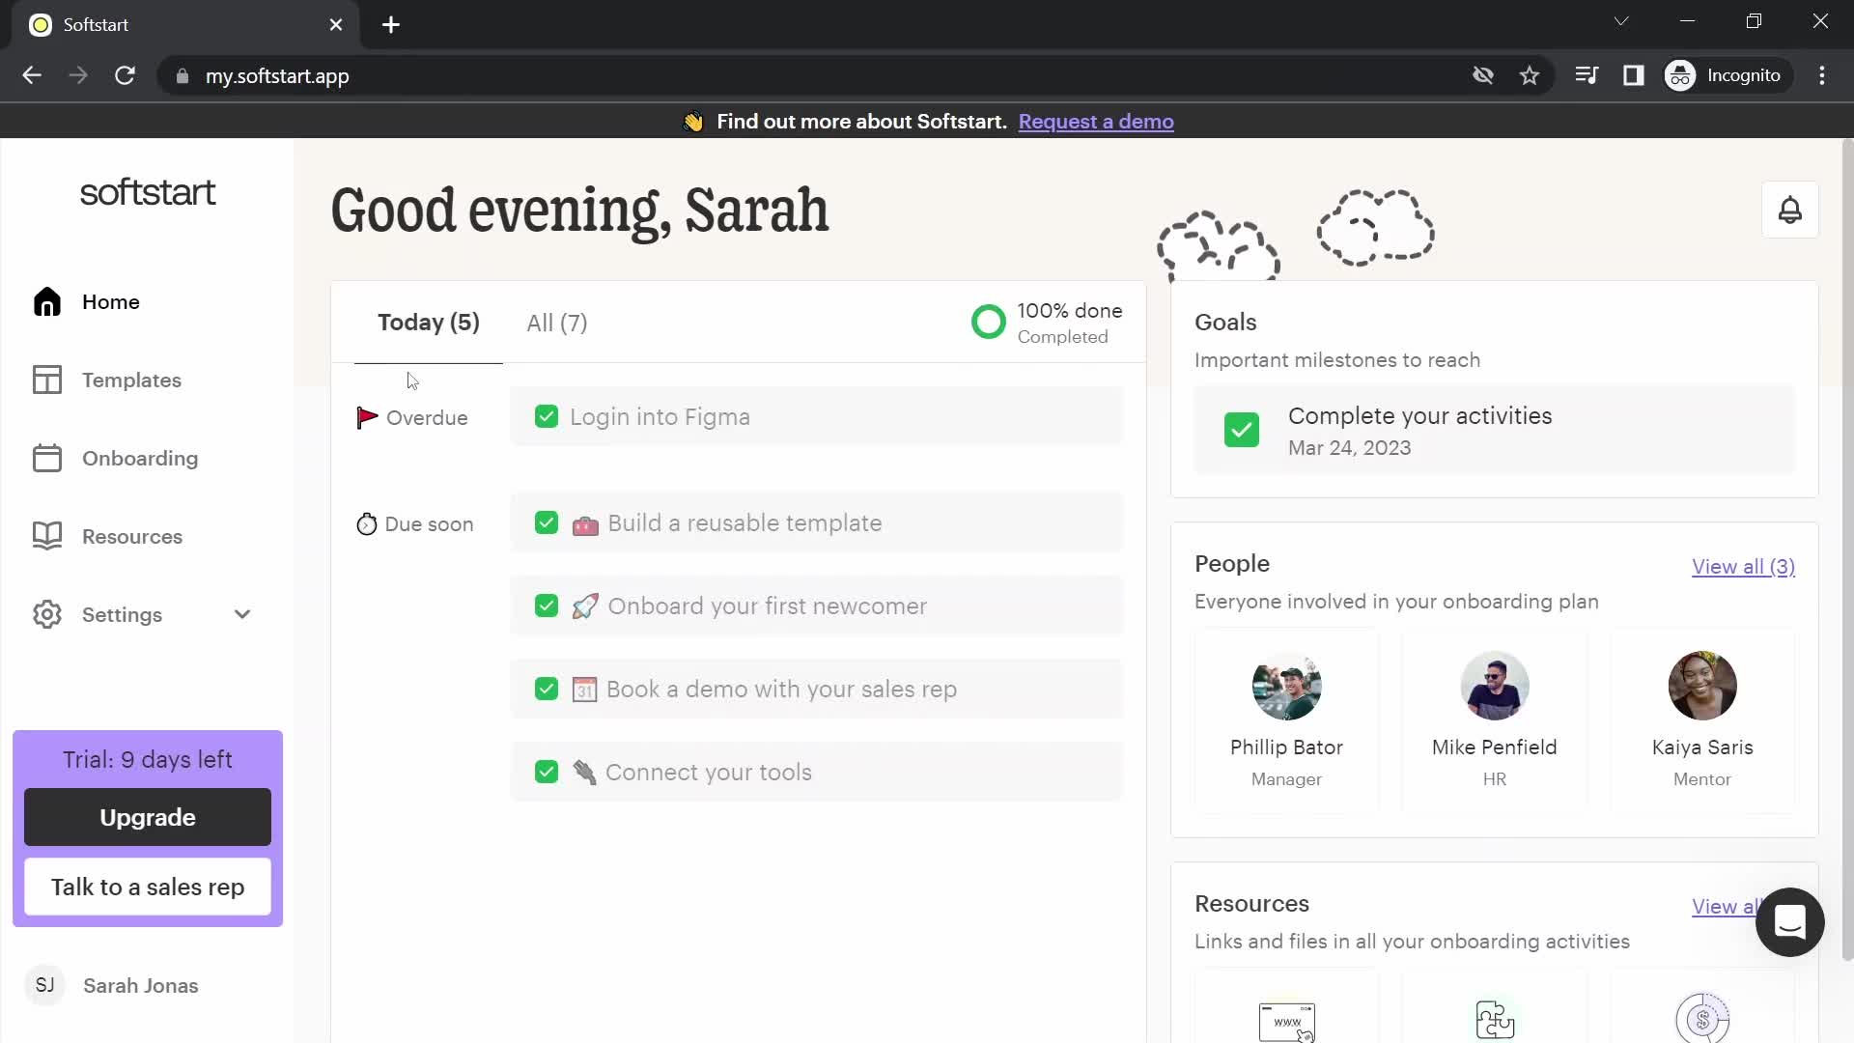1854x1043 pixels.
Task: View all (3) people in onboarding
Action: 1745,565
